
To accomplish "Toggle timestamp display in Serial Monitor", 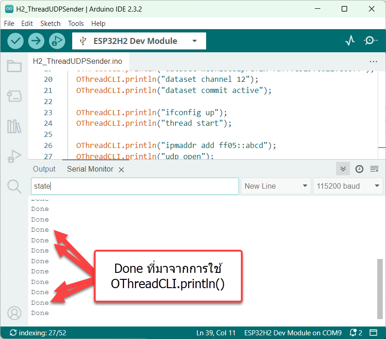I will [x=359, y=169].
